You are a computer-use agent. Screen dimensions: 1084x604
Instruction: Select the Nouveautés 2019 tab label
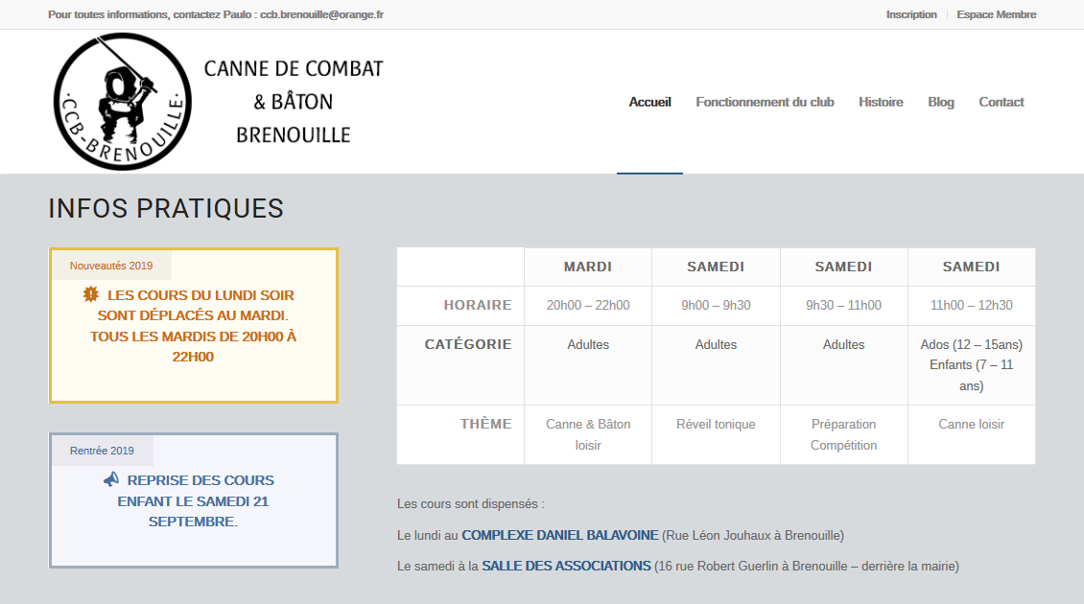click(x=111, y=266)
